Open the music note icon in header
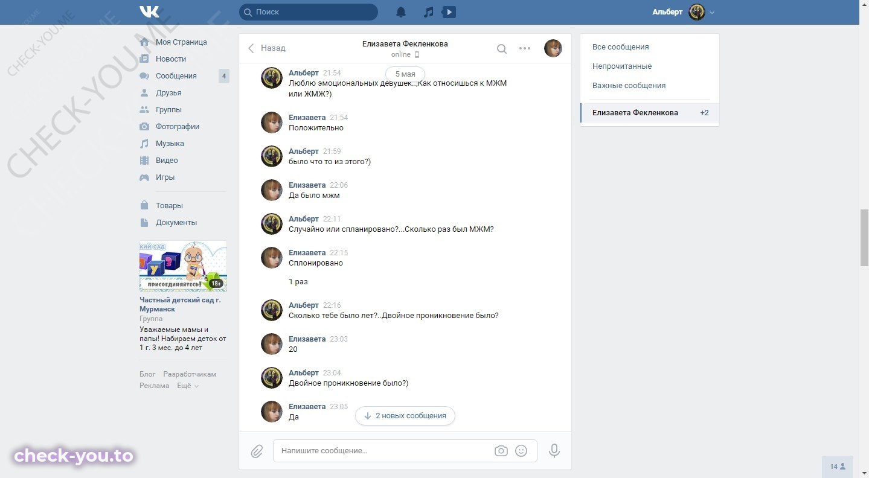869x478 pixels. (x=428, y=12)
